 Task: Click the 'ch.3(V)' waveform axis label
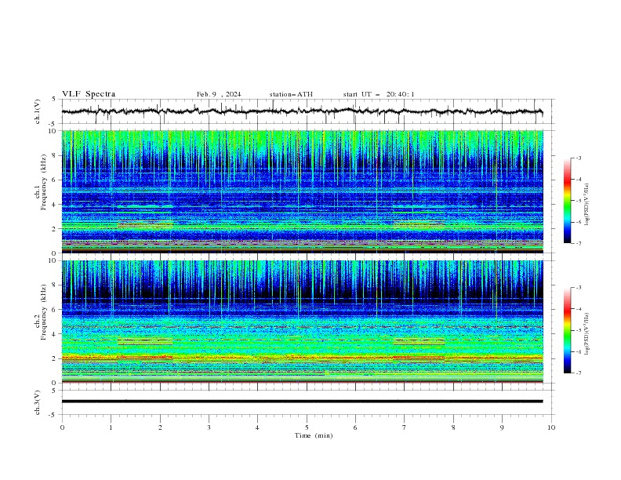click(38, 402)
